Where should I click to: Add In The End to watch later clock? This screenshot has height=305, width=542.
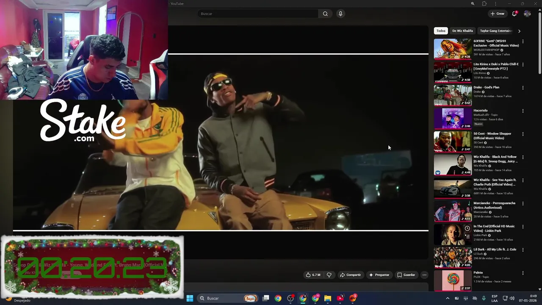coord(467,228)
